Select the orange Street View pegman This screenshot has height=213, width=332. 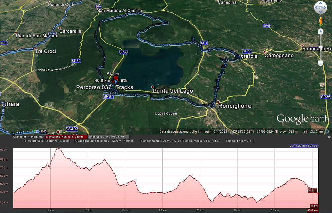tap(321, 21)
